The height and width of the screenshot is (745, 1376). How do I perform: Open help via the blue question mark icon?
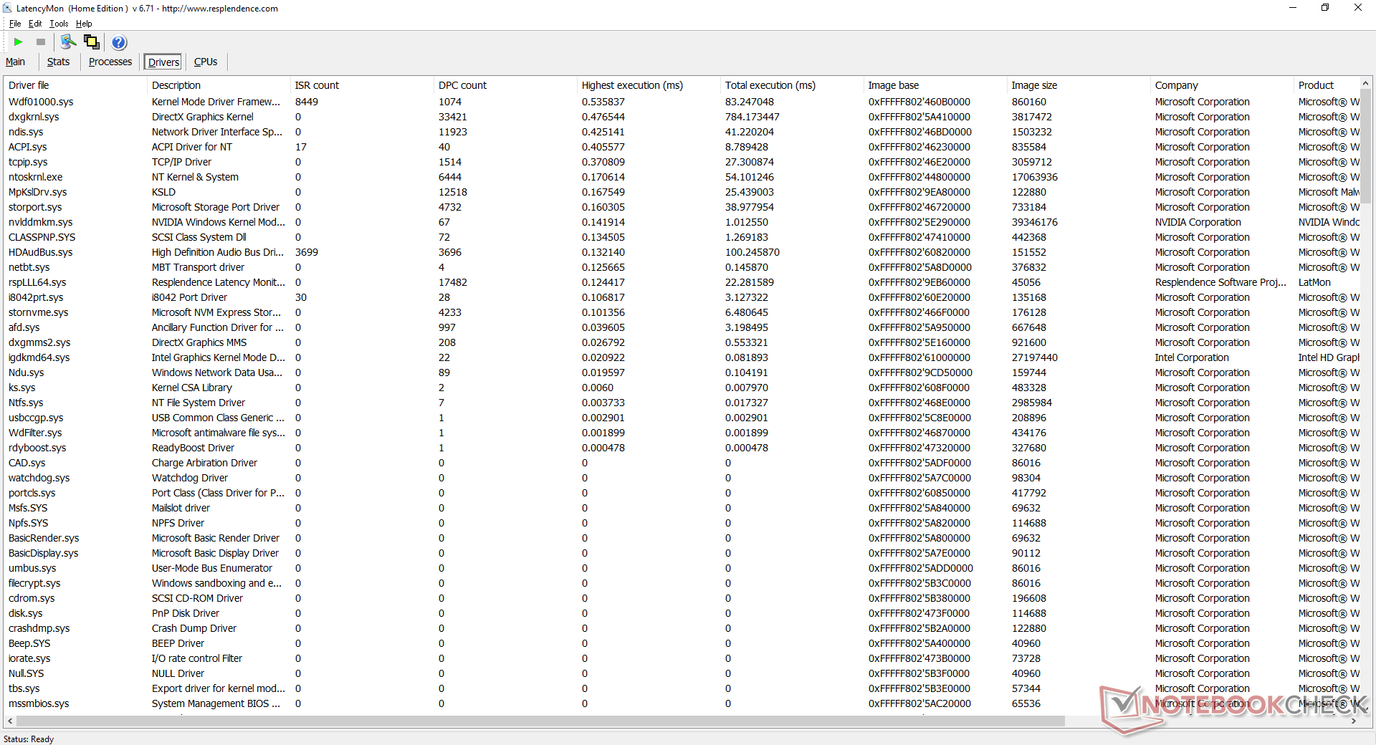[120, 42]
